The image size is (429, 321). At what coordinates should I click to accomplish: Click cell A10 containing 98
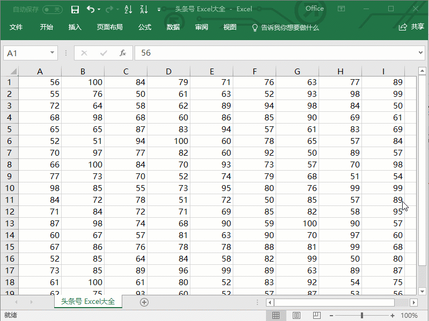point(40,188)
